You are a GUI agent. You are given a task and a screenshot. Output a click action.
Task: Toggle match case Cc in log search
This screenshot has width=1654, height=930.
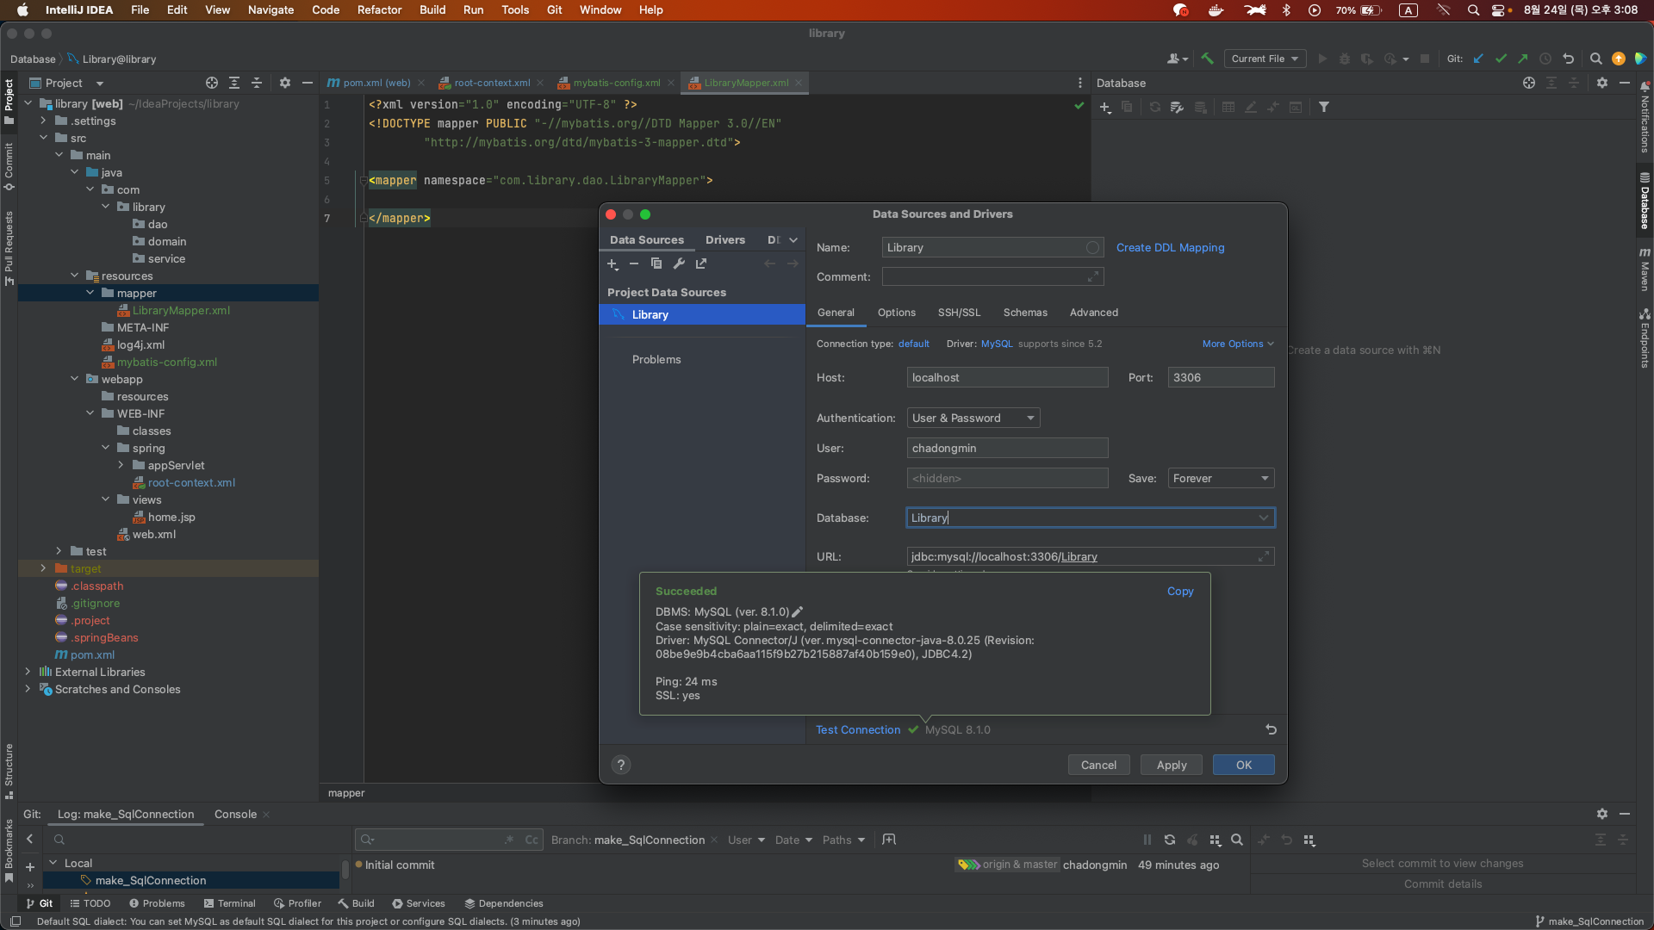532,840
